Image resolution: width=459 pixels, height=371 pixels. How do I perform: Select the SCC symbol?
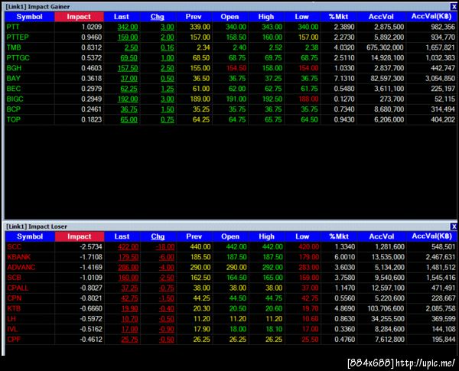pos(15,247)
